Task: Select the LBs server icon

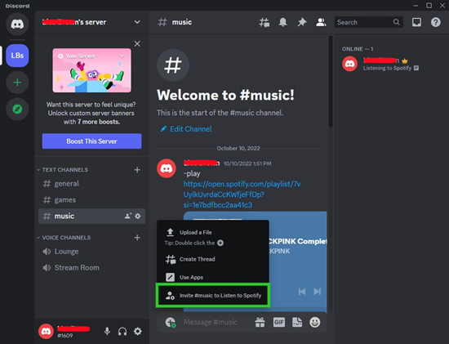Action: [17, 56]
